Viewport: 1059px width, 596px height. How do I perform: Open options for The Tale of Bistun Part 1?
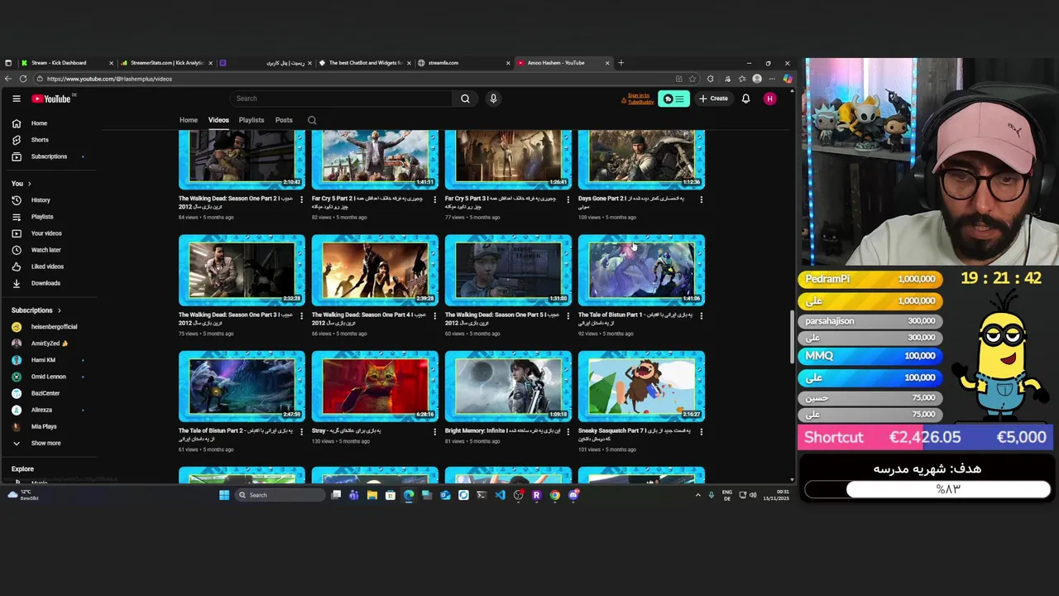pyautogui.click(x=702, y=315)
